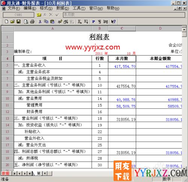This screenshot has width=188, height=182.
Task: Open Print Preview from the toolbar
Action: click(26, 22)
